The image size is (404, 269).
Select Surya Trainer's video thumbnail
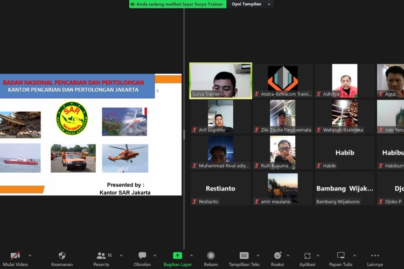[x=220, y=81]
